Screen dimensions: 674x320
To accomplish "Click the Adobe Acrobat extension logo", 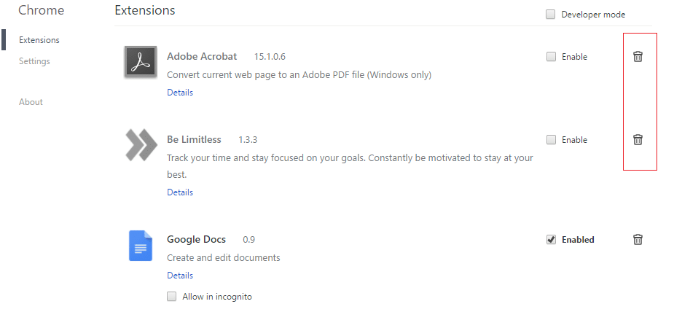I will click(141, 62).
